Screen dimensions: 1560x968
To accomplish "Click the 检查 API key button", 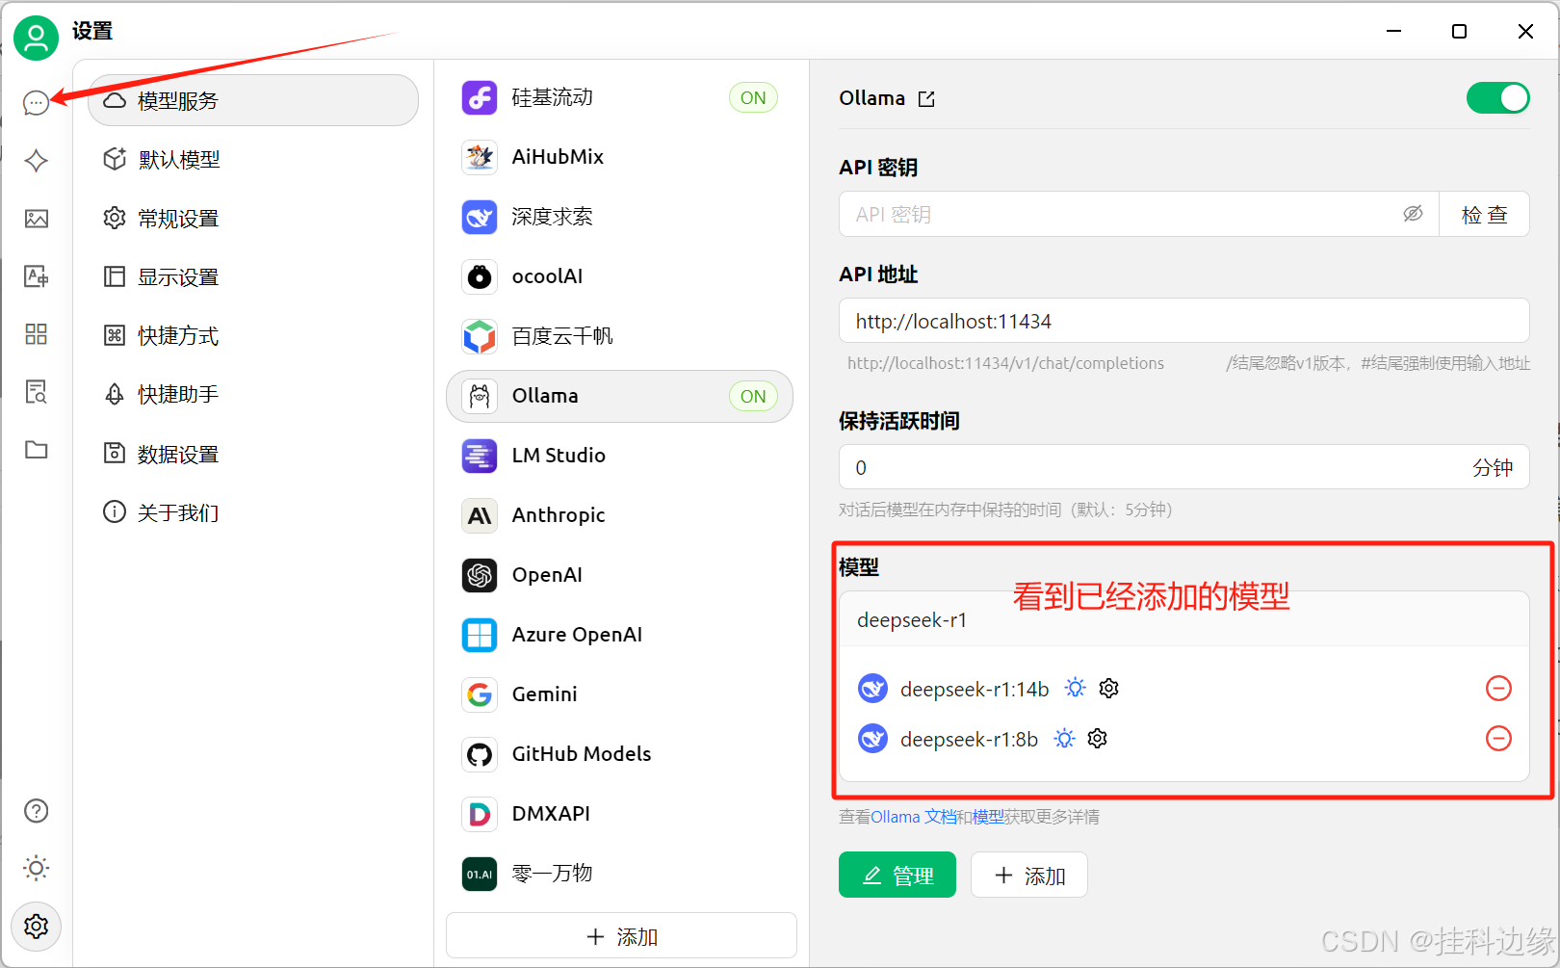I will (1484, 214).
